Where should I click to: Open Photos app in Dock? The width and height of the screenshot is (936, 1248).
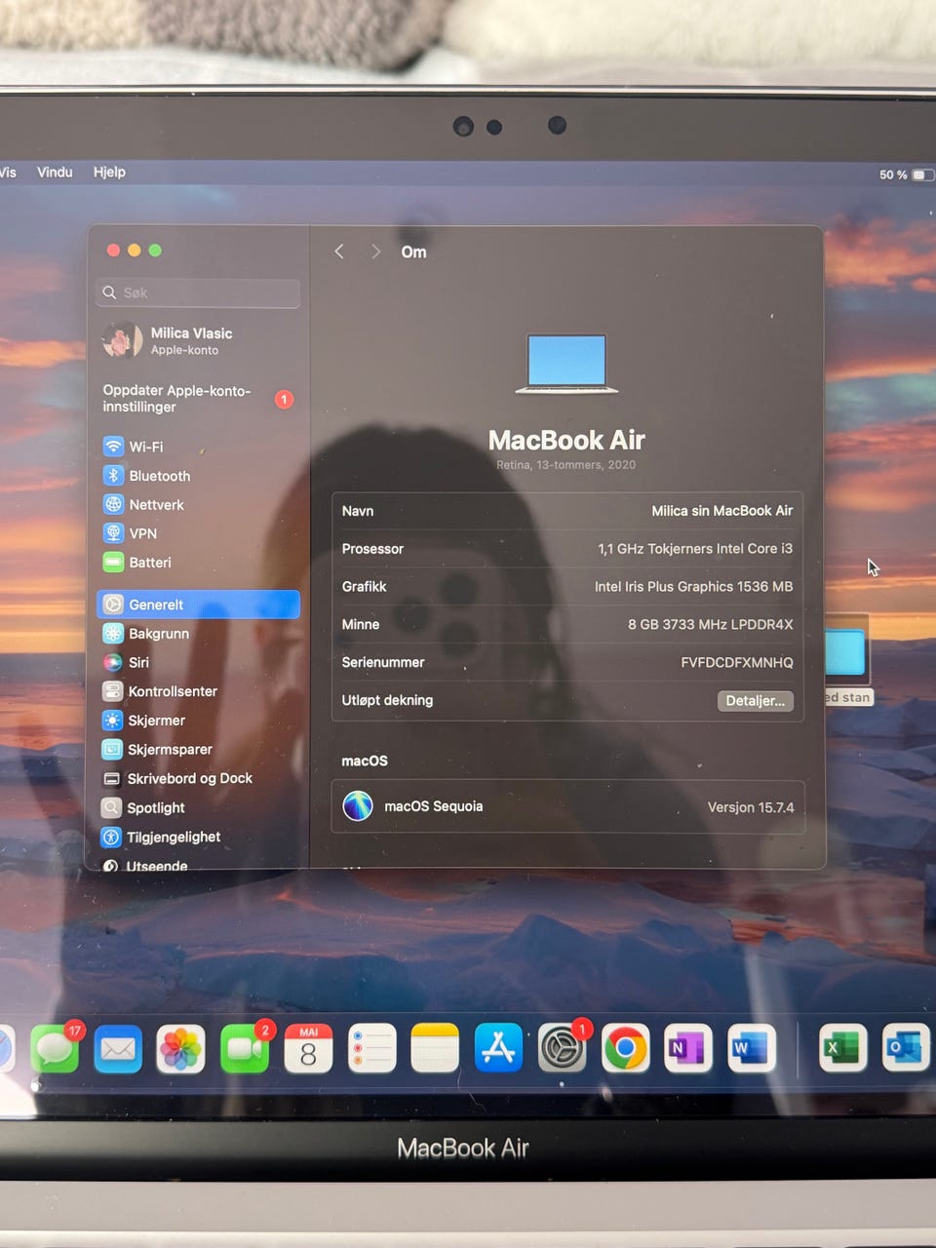[x=181, y=1049]
